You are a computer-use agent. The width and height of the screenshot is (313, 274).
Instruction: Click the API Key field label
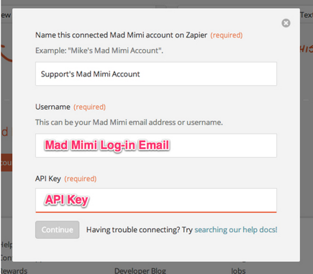pos(48,179)
